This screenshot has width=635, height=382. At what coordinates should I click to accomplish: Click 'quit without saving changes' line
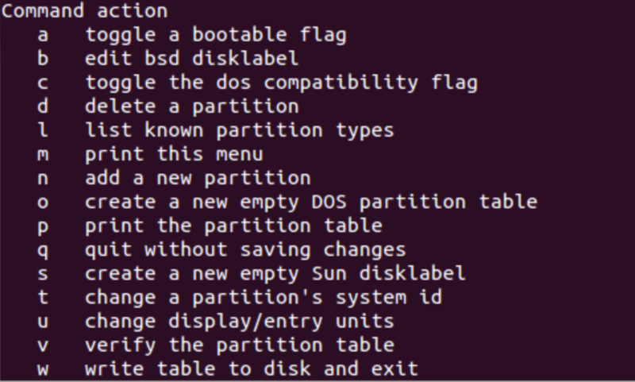coord(245,249)
